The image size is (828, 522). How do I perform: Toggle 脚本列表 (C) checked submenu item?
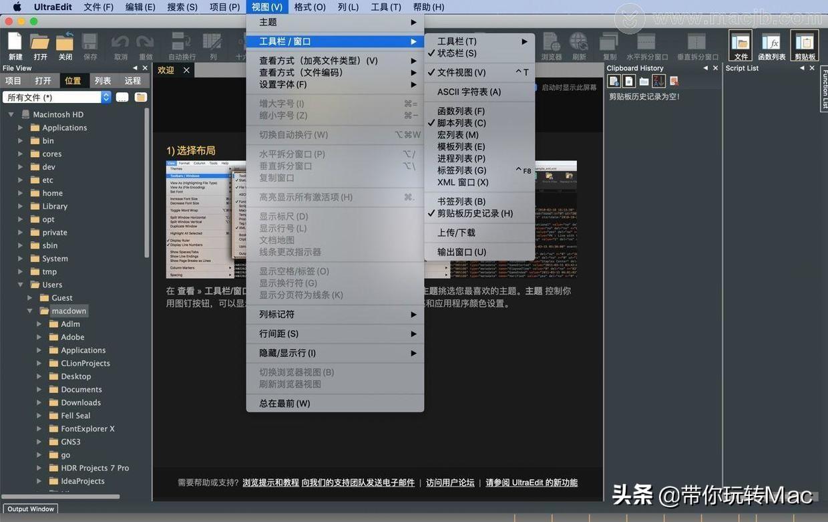point(479,123)
